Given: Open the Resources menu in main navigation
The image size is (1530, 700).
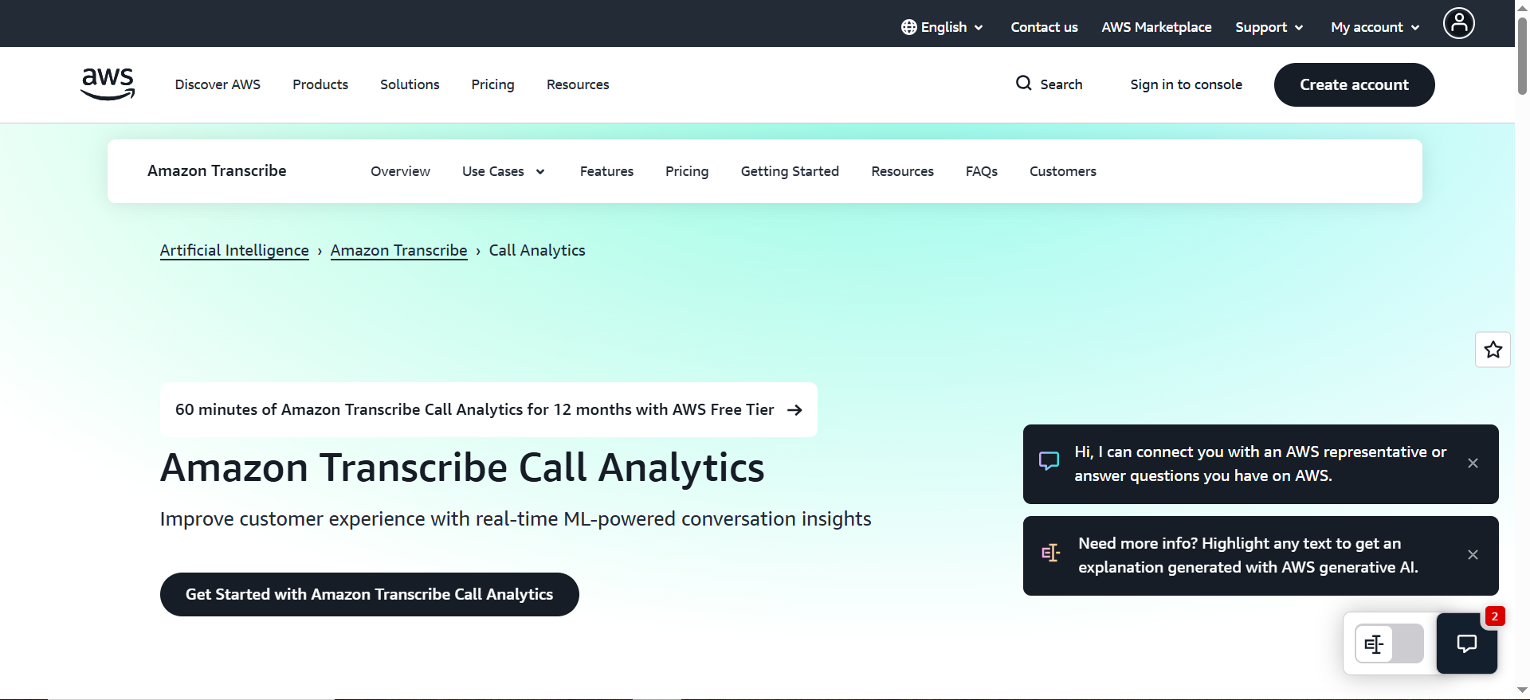Looking at the screenshot, I should (578, 84).
